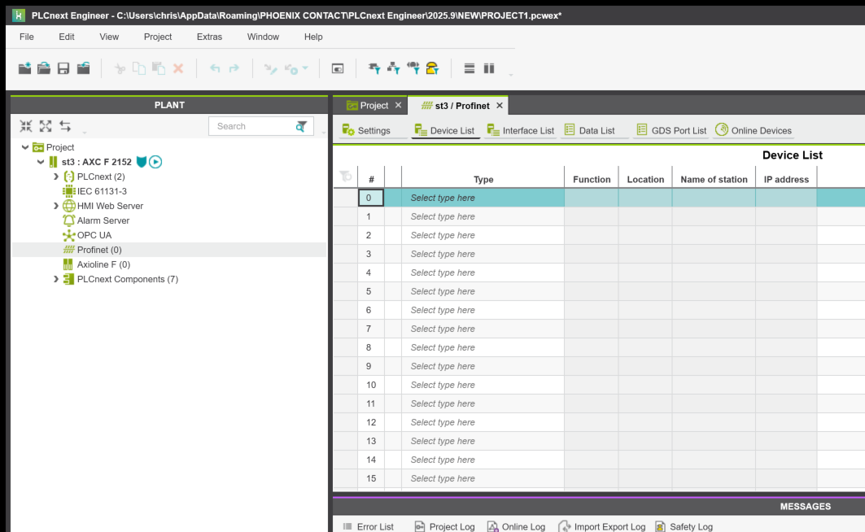
Task: Click the search filter funnel icon
Action: point(302,126)
